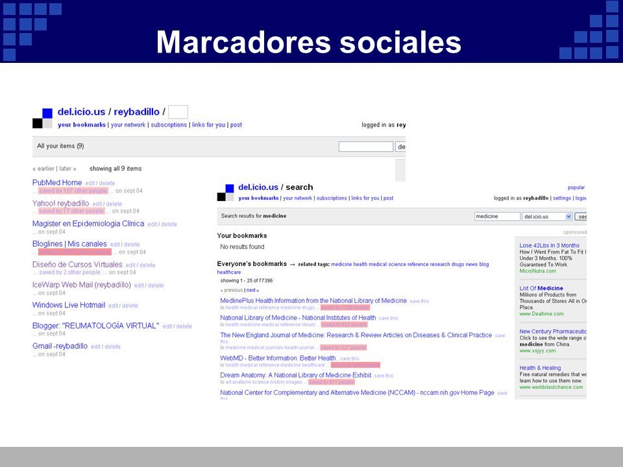Click the medicine search input field
Viewport: 623px width, 467px height.
click(497, 217)
